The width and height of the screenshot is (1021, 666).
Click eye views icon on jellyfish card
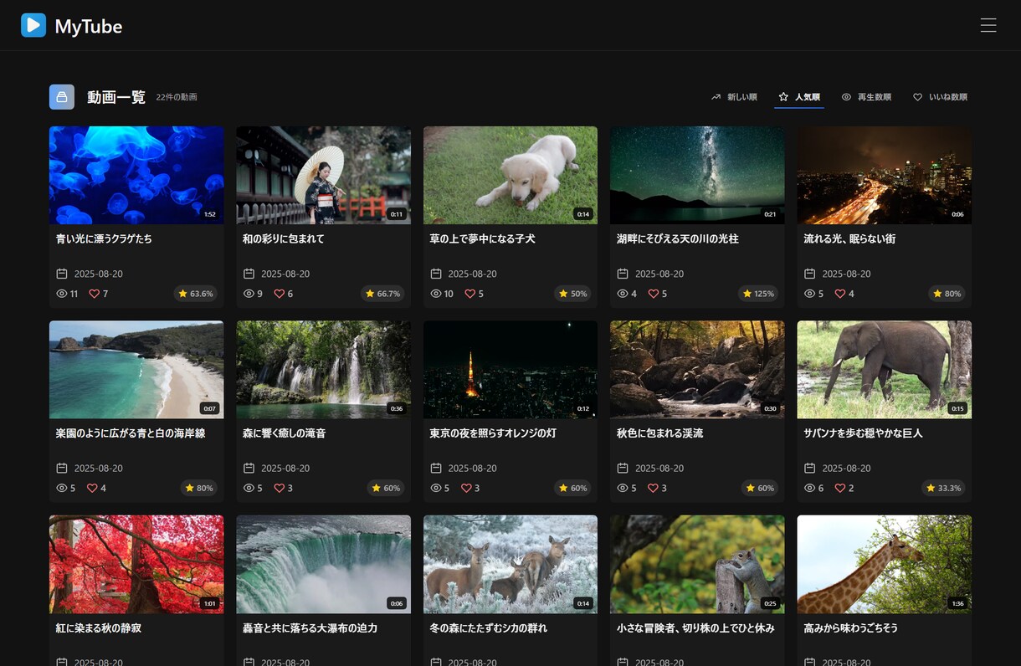pyautogui.click(x=61, y=294)
